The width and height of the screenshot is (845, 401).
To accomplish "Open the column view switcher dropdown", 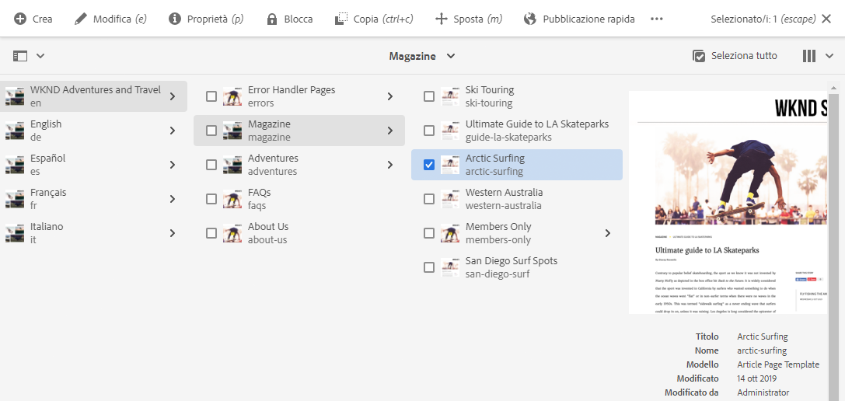I will pyautogui.click(x=817, y=56).
